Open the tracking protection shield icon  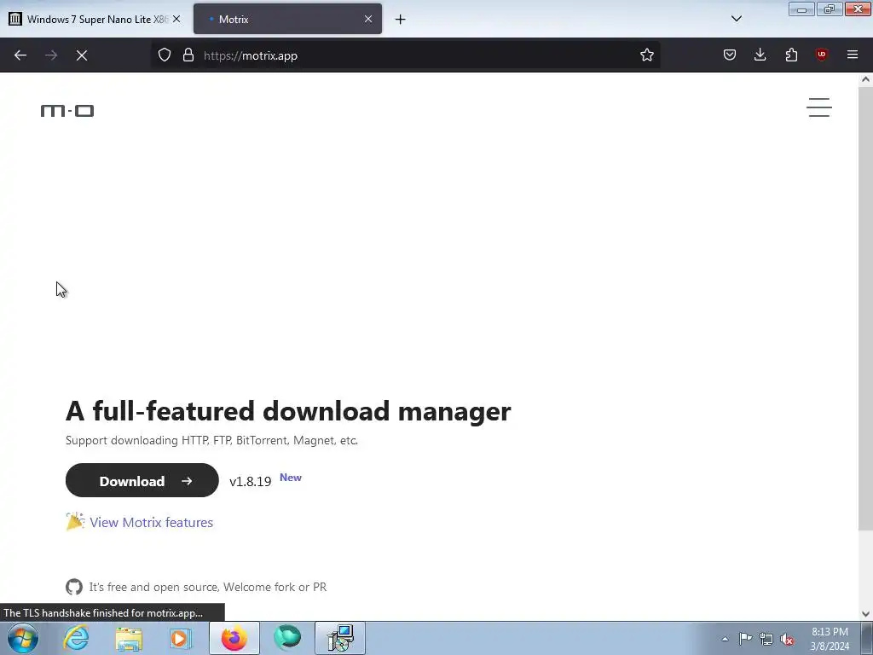[165, 55]
